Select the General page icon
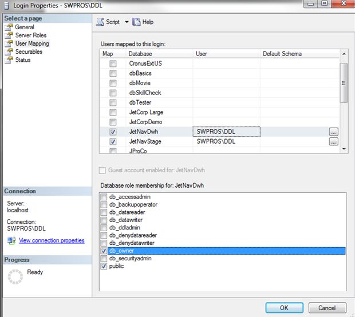This screenshot has height=317, width=355. (x=9, y=27)
